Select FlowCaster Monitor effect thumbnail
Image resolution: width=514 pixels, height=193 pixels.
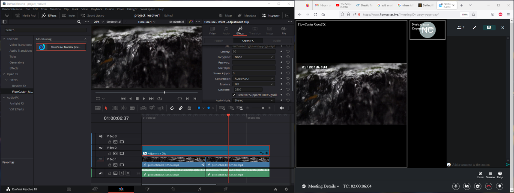coord(61,47)
